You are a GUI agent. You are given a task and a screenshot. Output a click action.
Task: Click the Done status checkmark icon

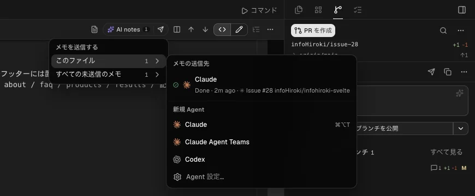point(176,85)
